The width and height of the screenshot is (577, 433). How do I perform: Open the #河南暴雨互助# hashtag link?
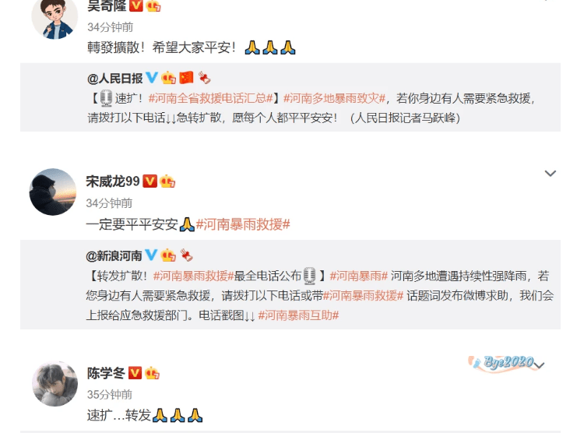[x=298, y=315]
